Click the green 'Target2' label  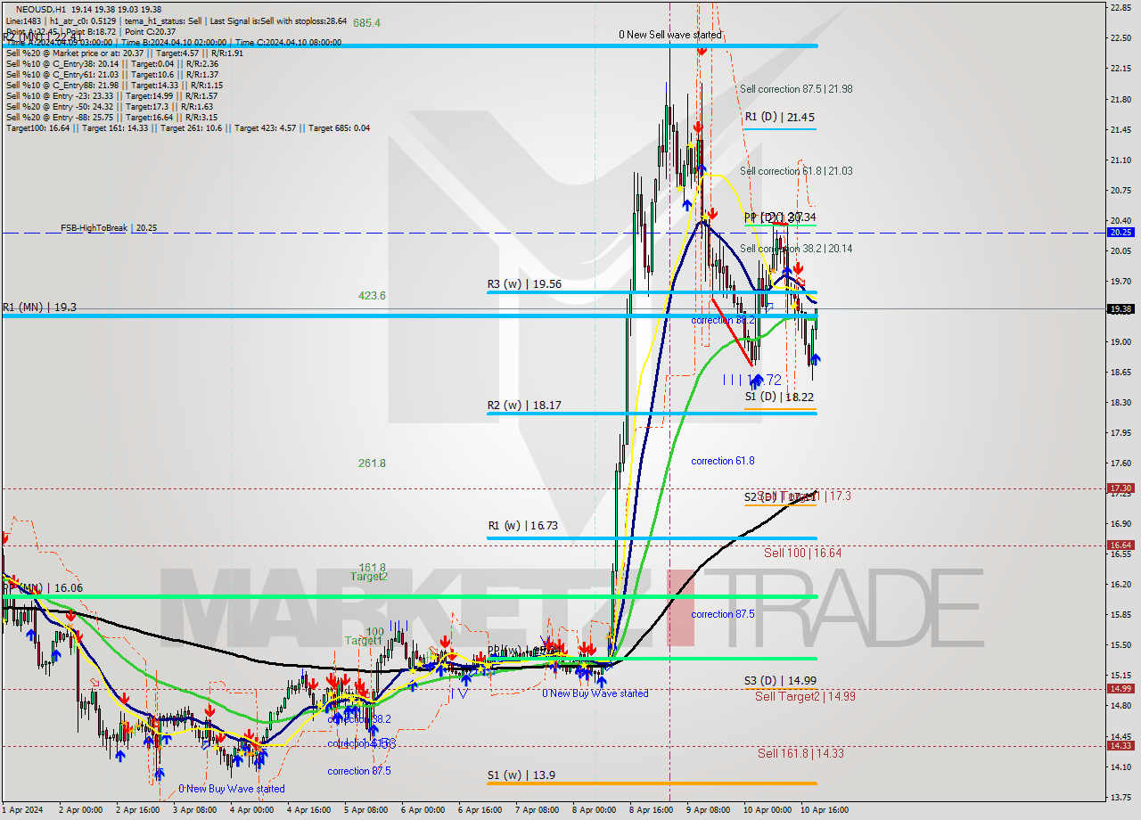point(368,577)
